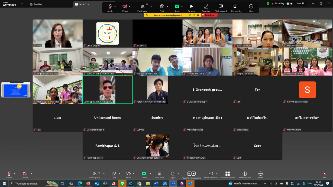Click the shared screen preview thumbnail
This screenshot has width=333, height=187.
[15, 90]
